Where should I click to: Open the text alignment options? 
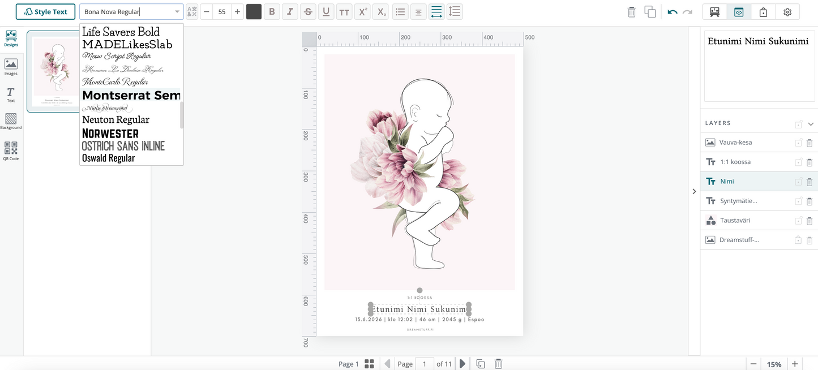pyautogui.click(x=418, y=12)
